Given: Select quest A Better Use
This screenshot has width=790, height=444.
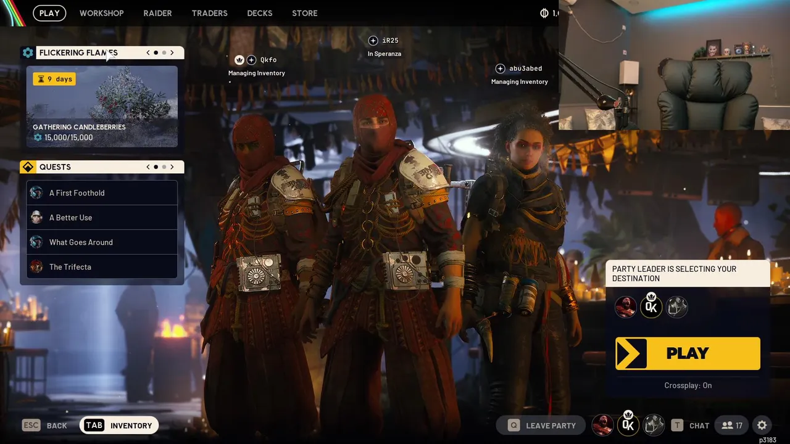Looking at the screenshot, I should (102, 218).
